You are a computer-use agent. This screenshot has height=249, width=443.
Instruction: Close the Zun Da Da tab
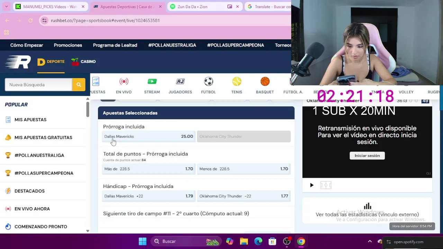coord(237,7)
